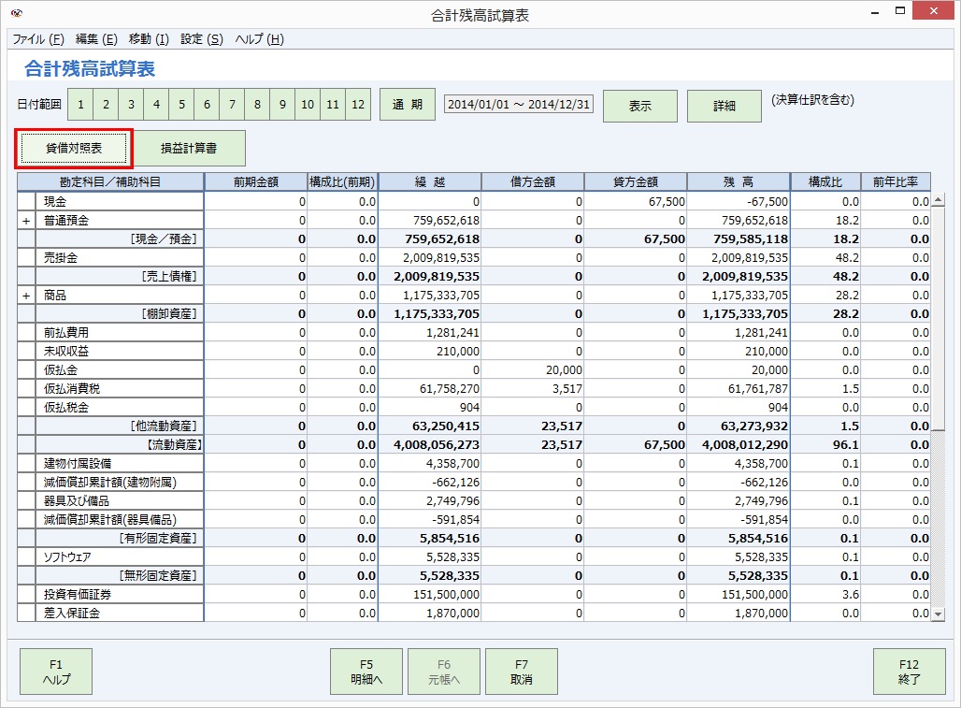Click the F1 ヘルプ button

pos(56,671)
